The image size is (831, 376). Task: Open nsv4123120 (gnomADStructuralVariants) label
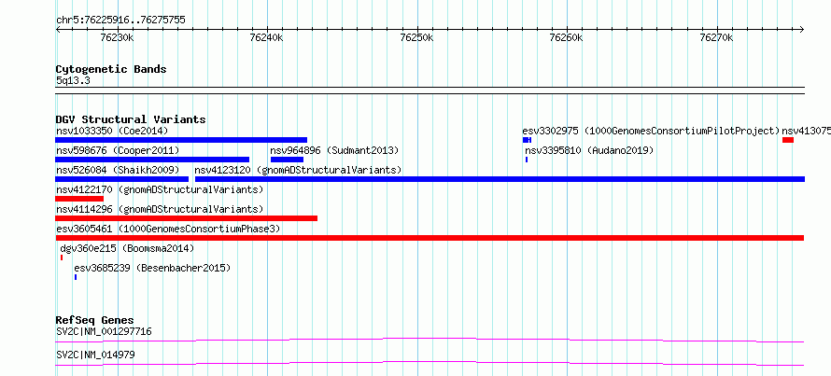pyautogui.click(x=298, y=170)
